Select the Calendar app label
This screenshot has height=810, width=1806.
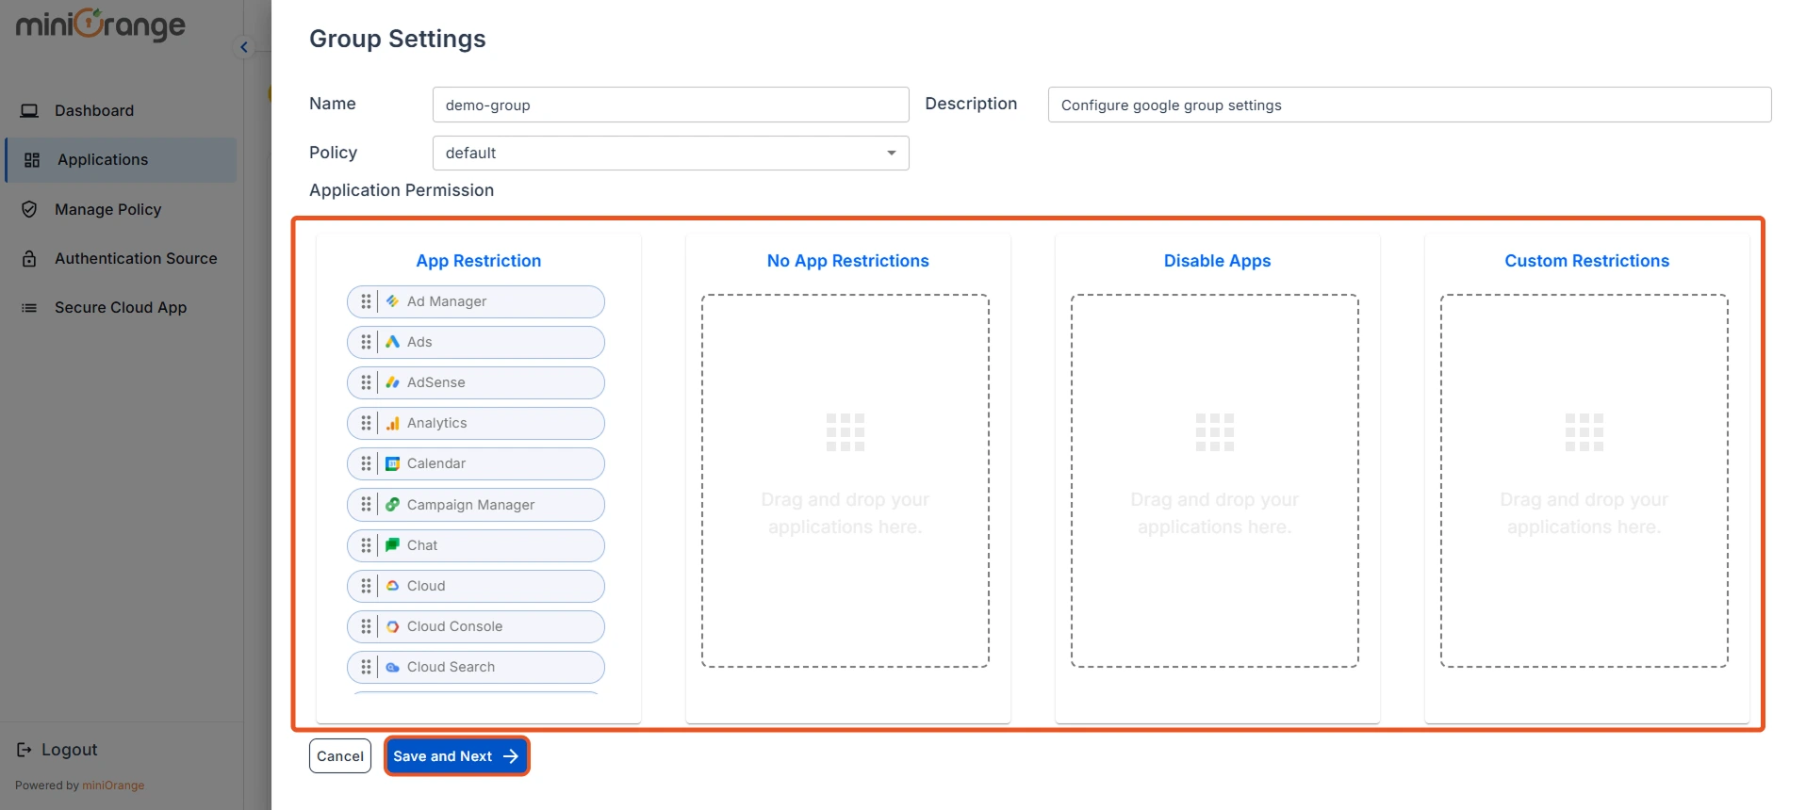pyautogui.click(x=436, y=463)
